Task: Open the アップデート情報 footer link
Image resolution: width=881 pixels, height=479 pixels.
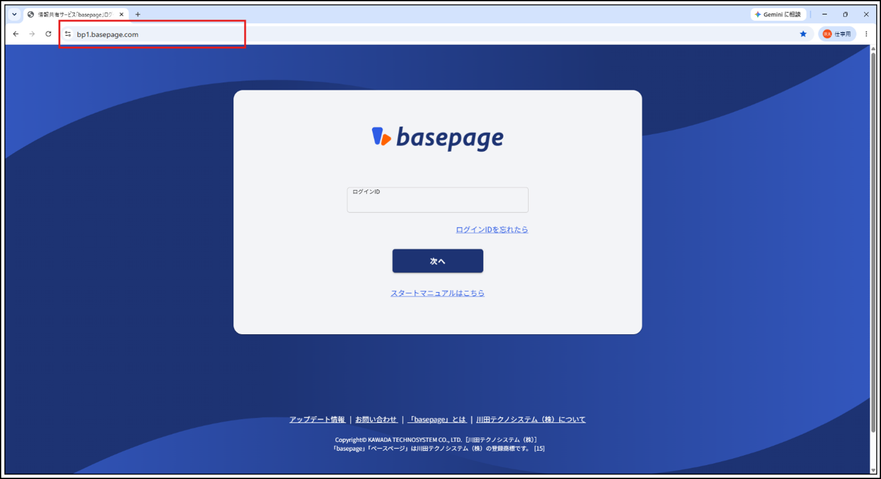Action: [317, 419]
